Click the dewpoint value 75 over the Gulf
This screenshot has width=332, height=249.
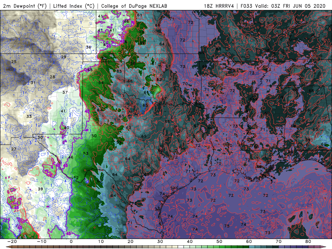[227, 226]
